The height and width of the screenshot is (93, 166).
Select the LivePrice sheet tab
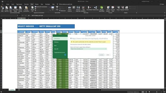tap(12, 90)
